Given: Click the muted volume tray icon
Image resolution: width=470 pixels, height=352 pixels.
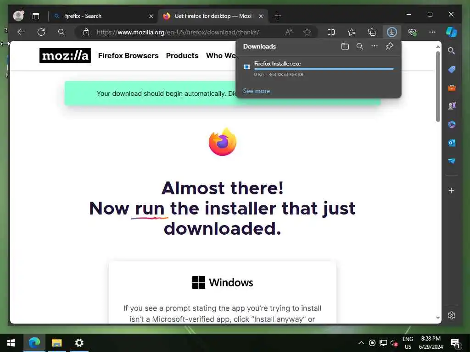Looking at the screenshot, I should (x=394, y=343).
